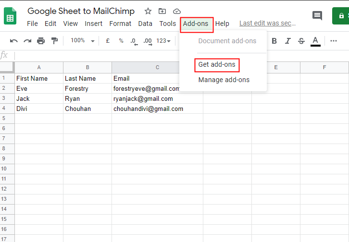The image size is (349, 242).
Task: Click the ryanjack@gmail.com cell
Action: tap(157, 98)
